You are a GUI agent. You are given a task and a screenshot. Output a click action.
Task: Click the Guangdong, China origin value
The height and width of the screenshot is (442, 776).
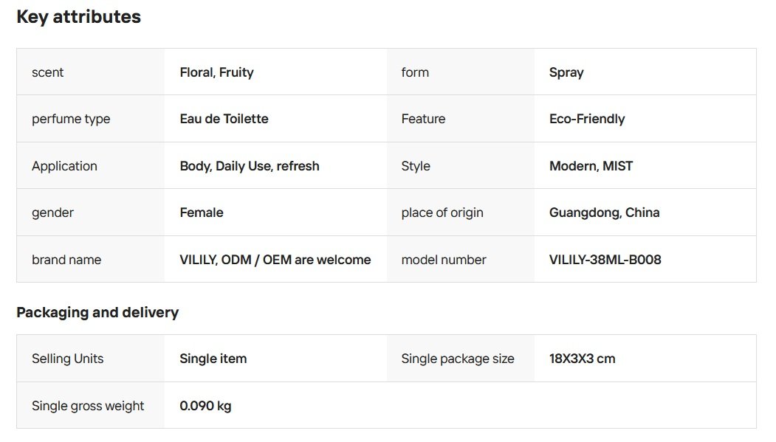pyautogui.click(x=604, y=213)
